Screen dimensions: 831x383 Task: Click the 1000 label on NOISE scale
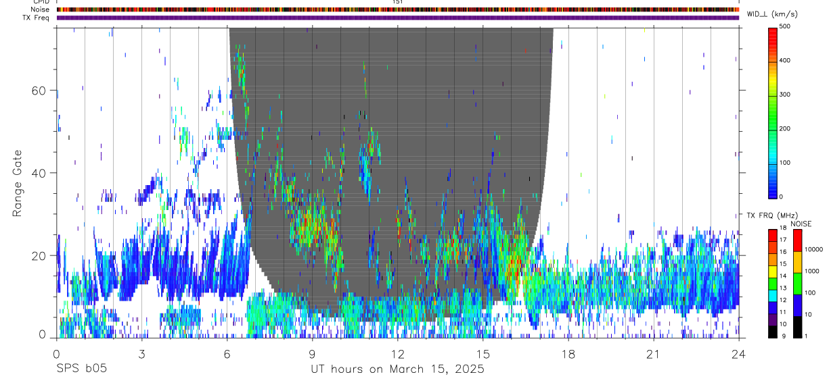point(813,271)
